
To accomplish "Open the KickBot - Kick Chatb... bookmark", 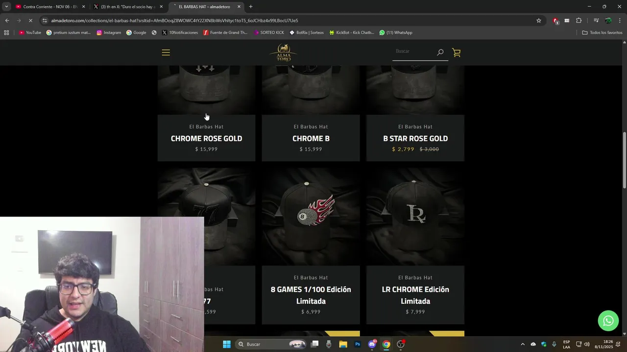I will [x=351, y=33].
